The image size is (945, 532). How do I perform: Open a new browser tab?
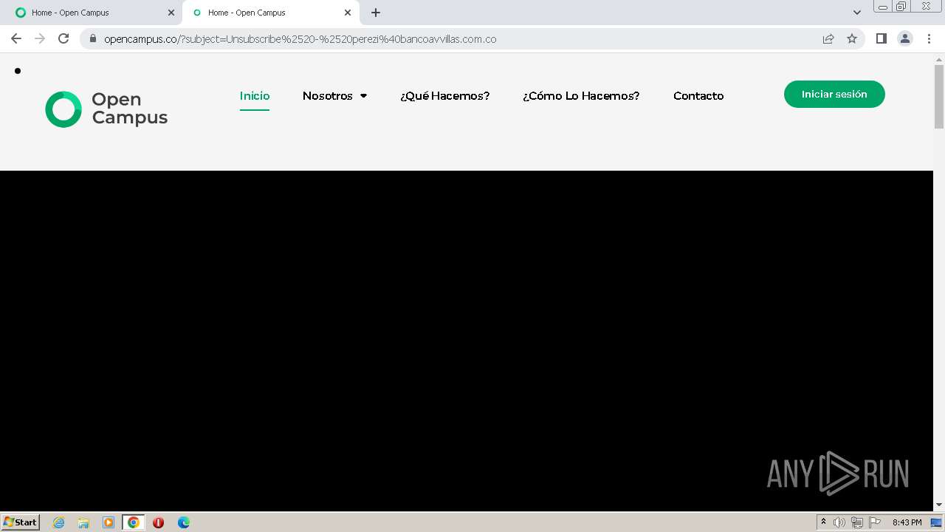point(376,13)
